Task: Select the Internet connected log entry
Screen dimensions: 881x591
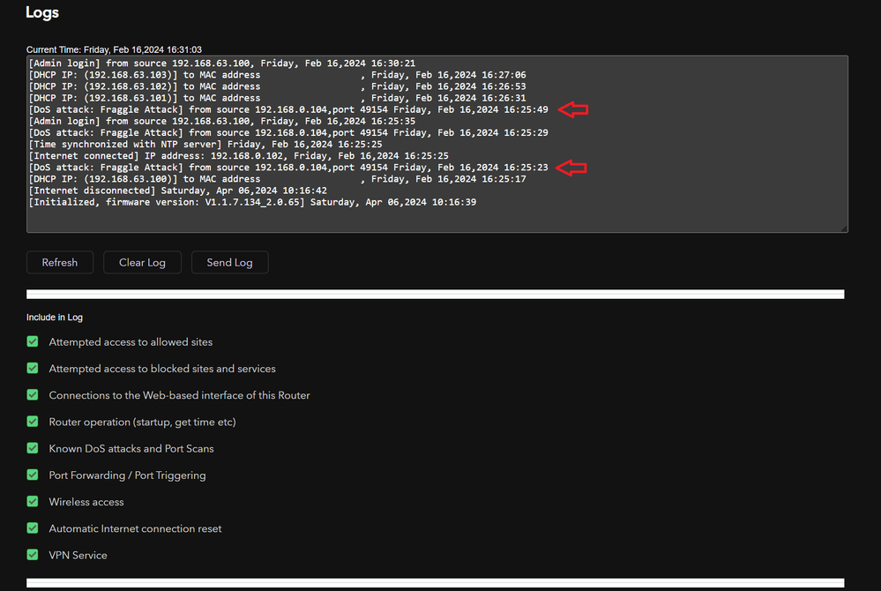Action: pyautogui.click(x=238, y=155)
